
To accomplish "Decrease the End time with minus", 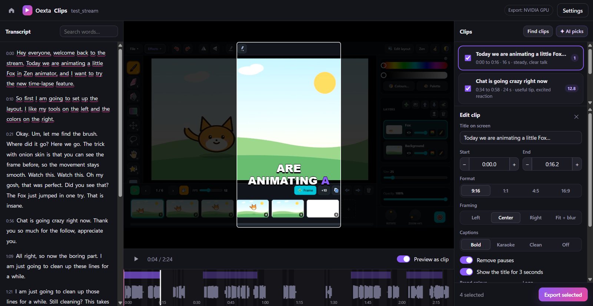I will 527,164.
